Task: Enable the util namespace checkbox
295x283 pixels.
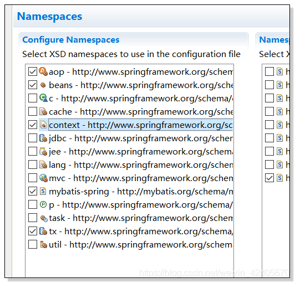Action: [x=33, y=244]
